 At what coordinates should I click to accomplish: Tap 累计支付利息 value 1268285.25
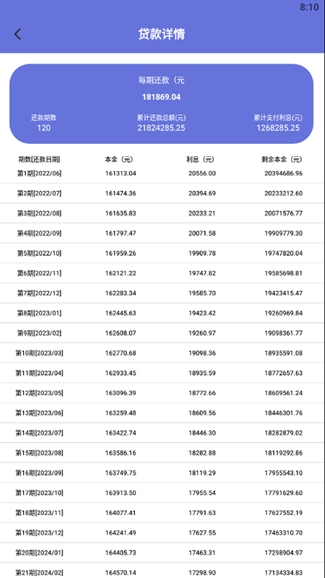[x=278, y=129]
